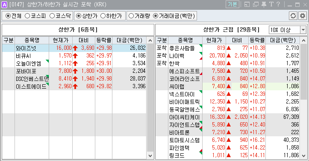Select the 파인엠텍 stock
This screenshot has height=161, width=309.
coord(180,148)
